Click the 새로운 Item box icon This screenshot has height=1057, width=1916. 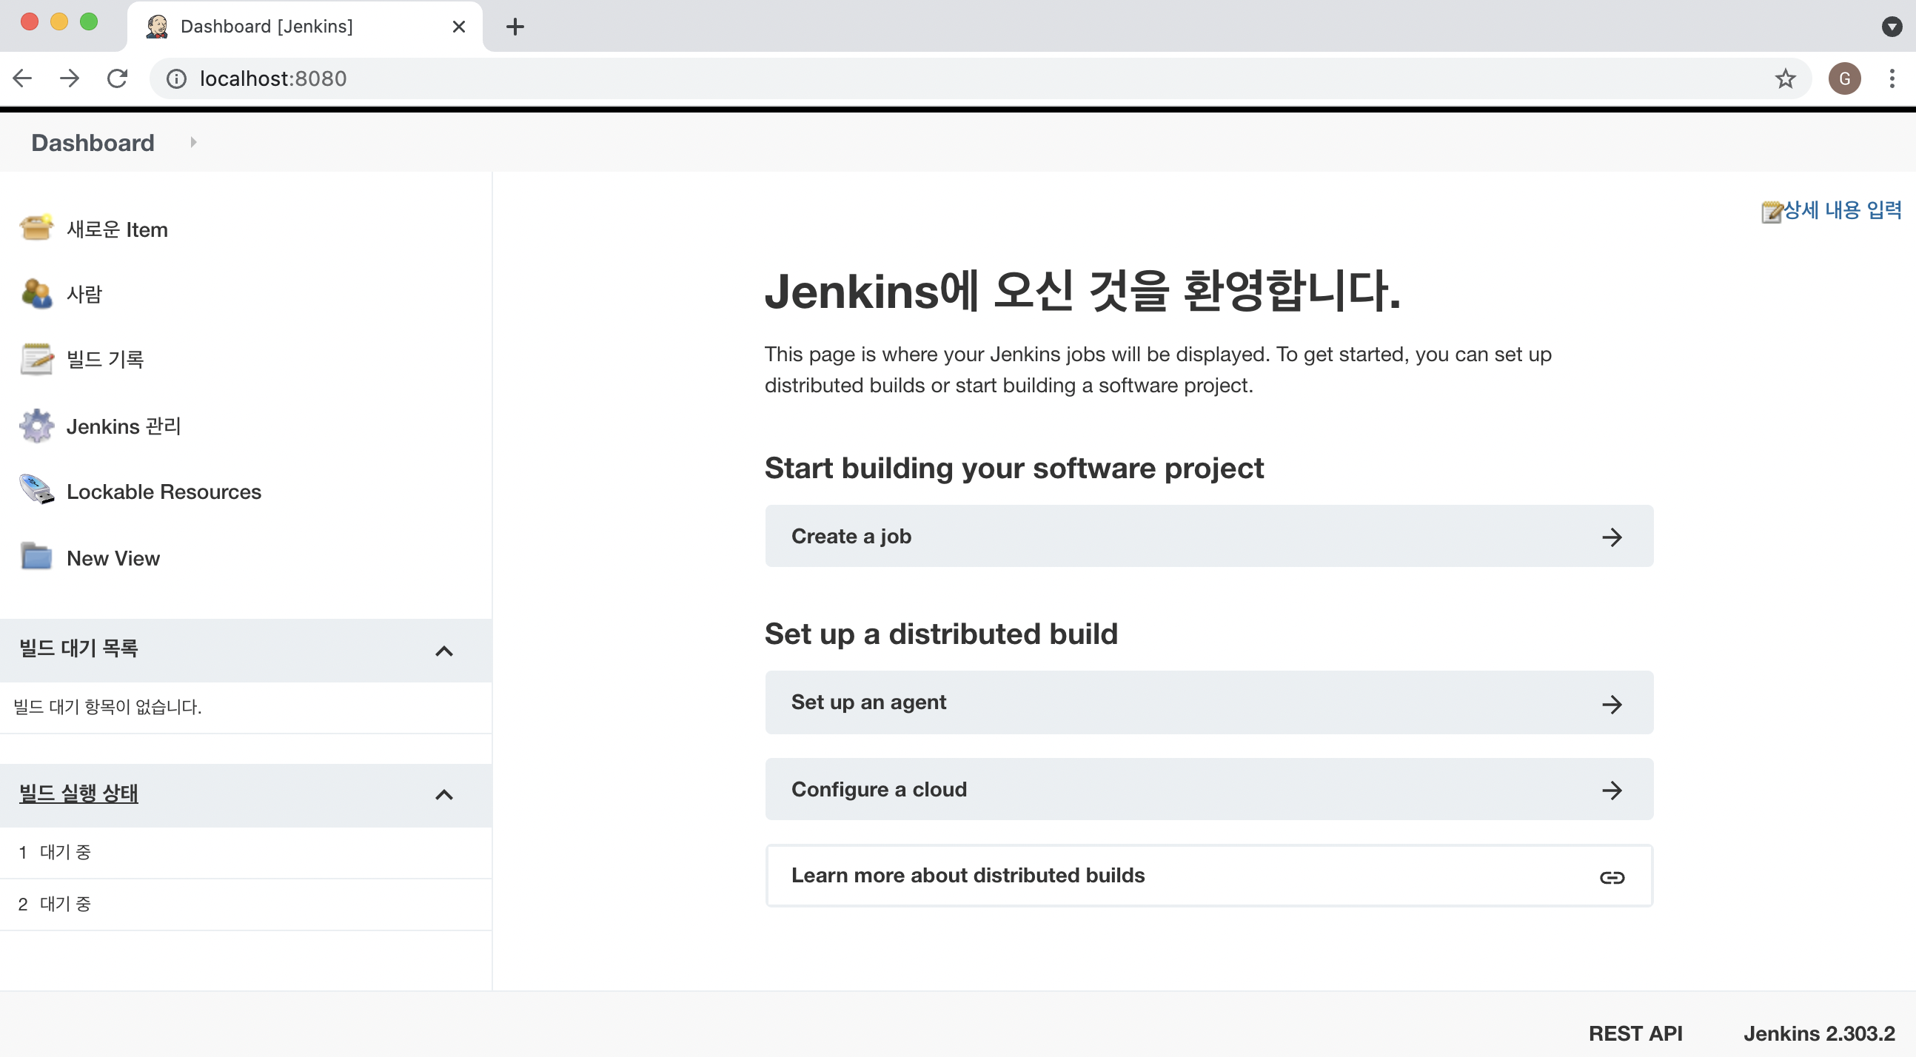tap(36, 229)
